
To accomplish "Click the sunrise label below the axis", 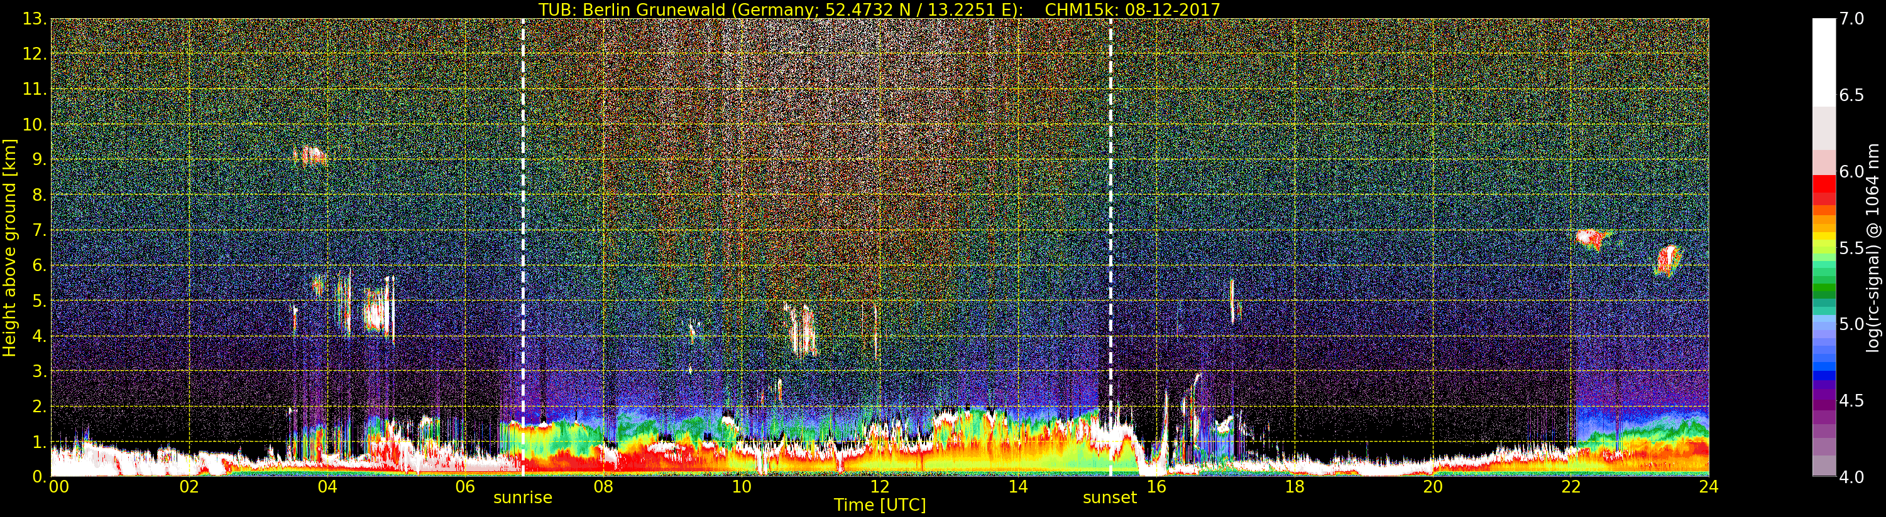I will click(x=522, y=498).
